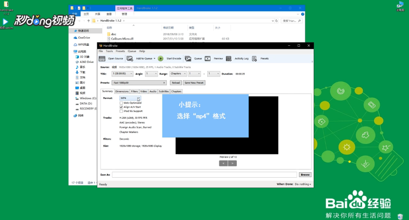Enable the iPod 5G Support checkbox
409x220 pixels.
click(121, 111)
